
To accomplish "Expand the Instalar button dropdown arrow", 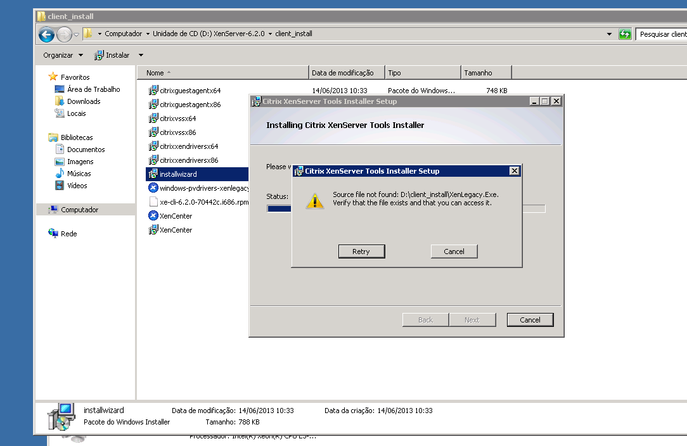I will (141, 55).
